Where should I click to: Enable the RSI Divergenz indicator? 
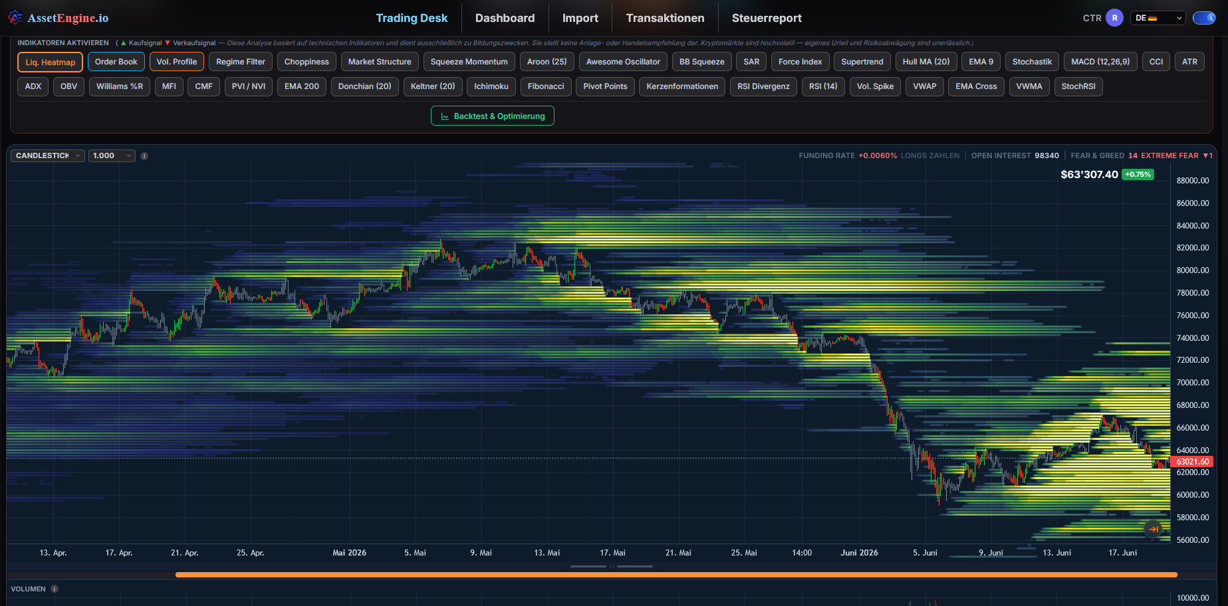tap(763, 86)
